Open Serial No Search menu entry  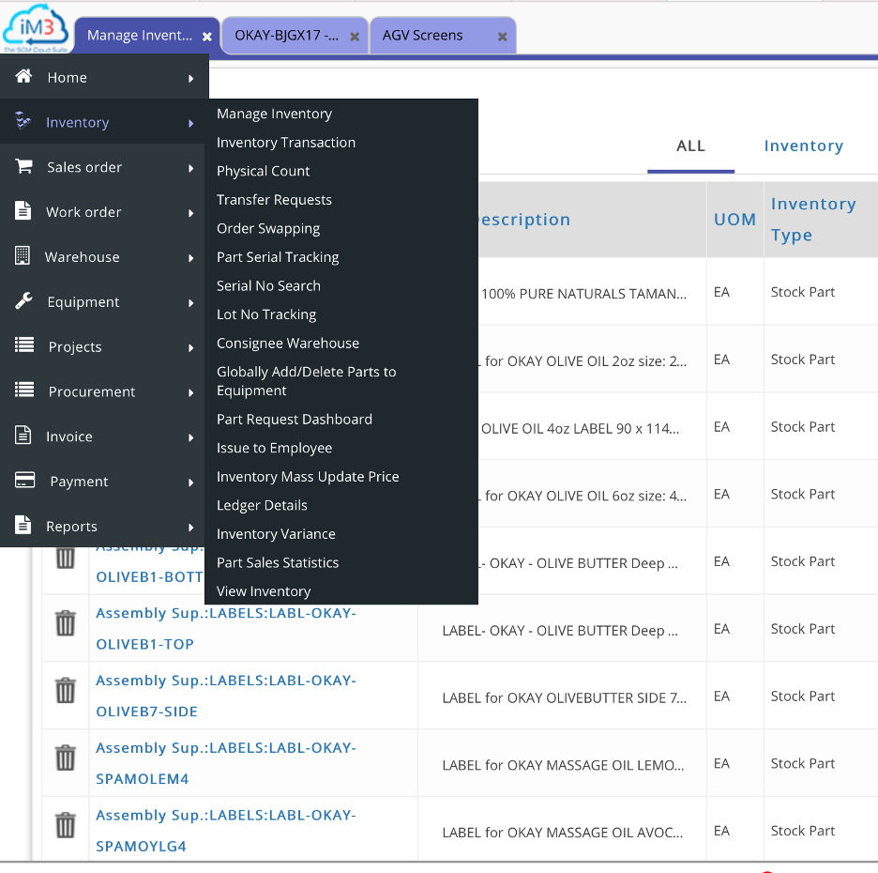tap(269, 285)
